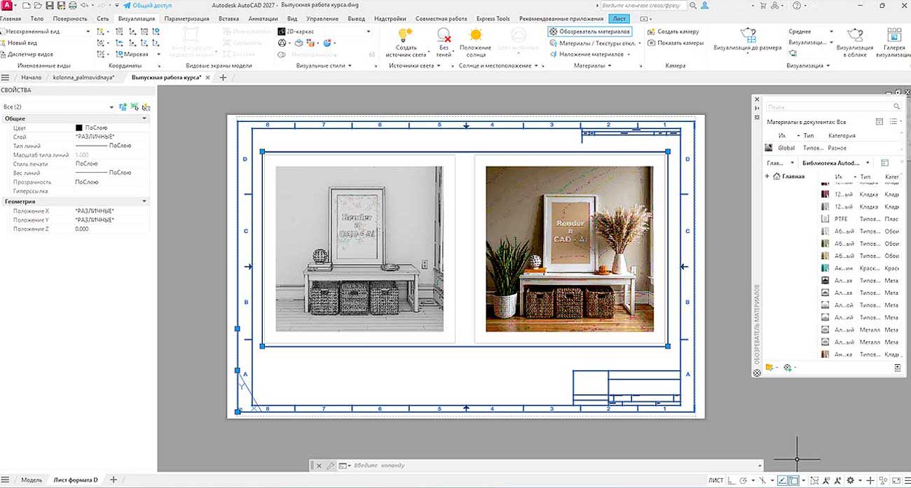Open the Все (2) selection dropdown in Properties

click(58, 107)
